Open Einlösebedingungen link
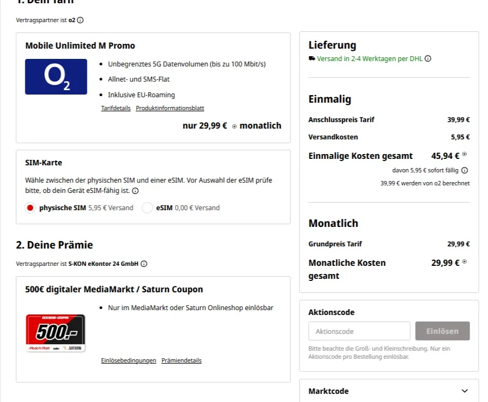488x402 pixels. point(128,360)
